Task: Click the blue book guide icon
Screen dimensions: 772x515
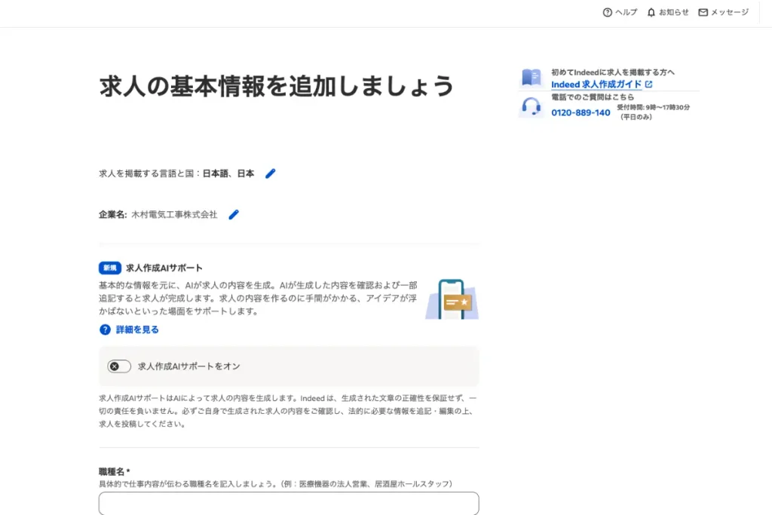Action: 532,78
